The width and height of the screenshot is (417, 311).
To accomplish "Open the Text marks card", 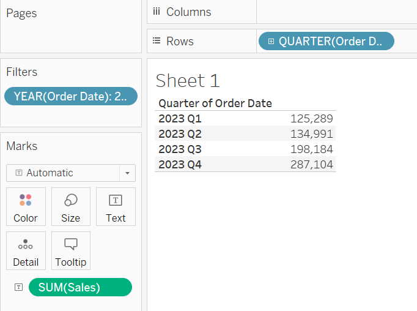I will pos(116,207).
